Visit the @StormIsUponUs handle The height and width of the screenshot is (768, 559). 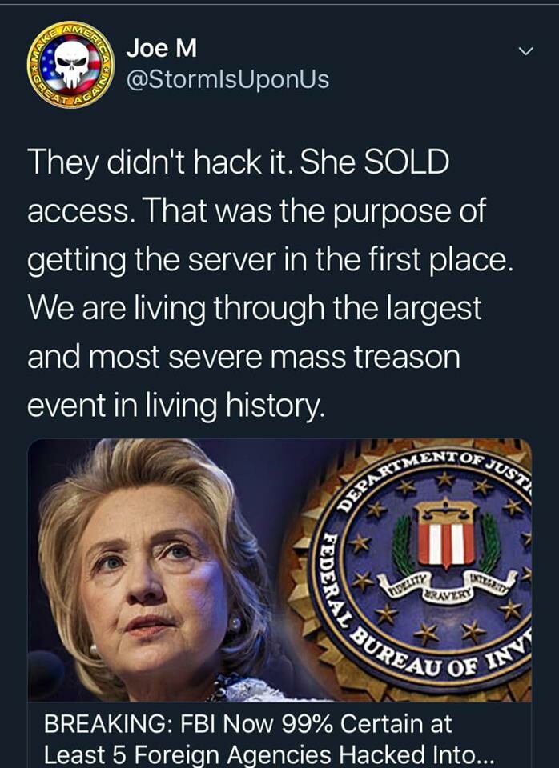[227, 80]
